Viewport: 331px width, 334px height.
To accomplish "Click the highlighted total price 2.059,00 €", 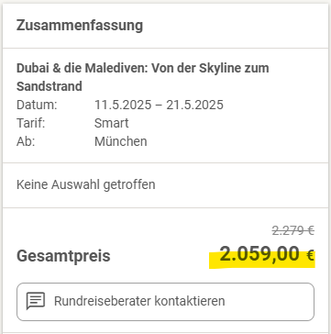I will [x=267, y=254].
